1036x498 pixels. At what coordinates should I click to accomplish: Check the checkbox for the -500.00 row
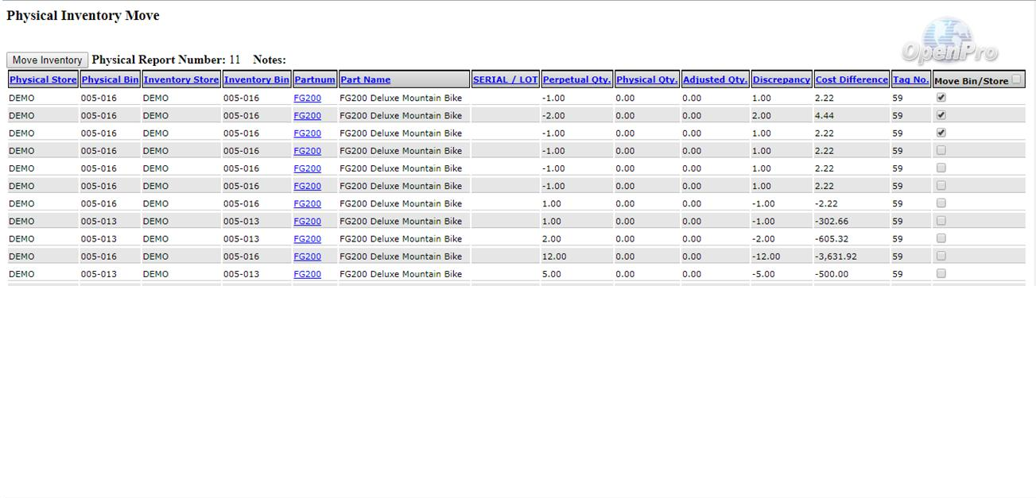(x=941, y=273)
